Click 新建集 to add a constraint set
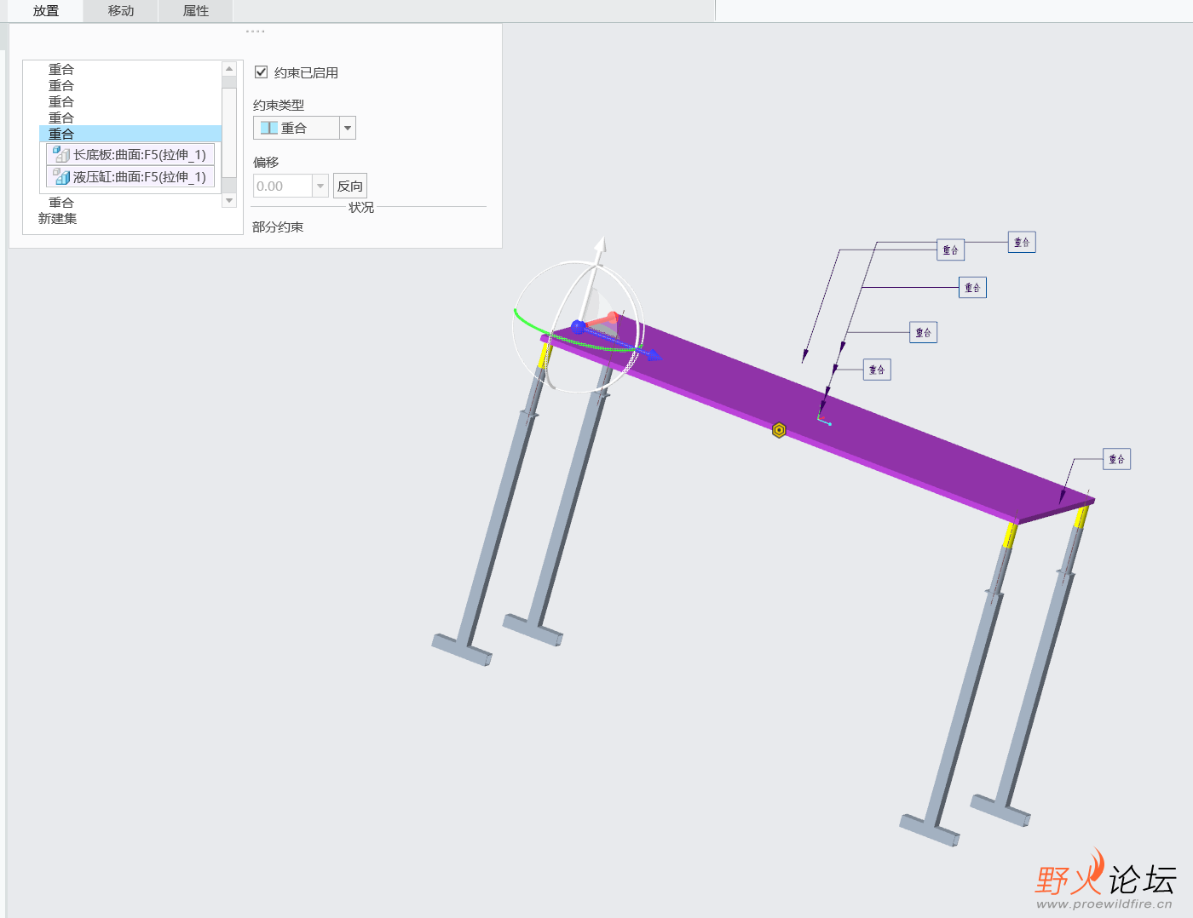Image resolution: width=1193 pixels, height=918 pixels. (x=58, y=219)
